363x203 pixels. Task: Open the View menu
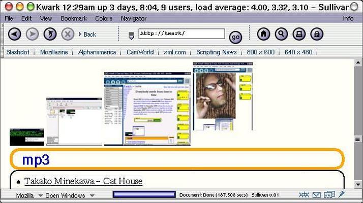point(46,18)
